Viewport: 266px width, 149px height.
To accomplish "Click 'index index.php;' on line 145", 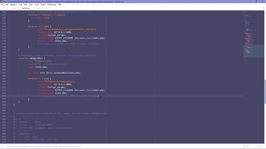I will pos(38,67).
